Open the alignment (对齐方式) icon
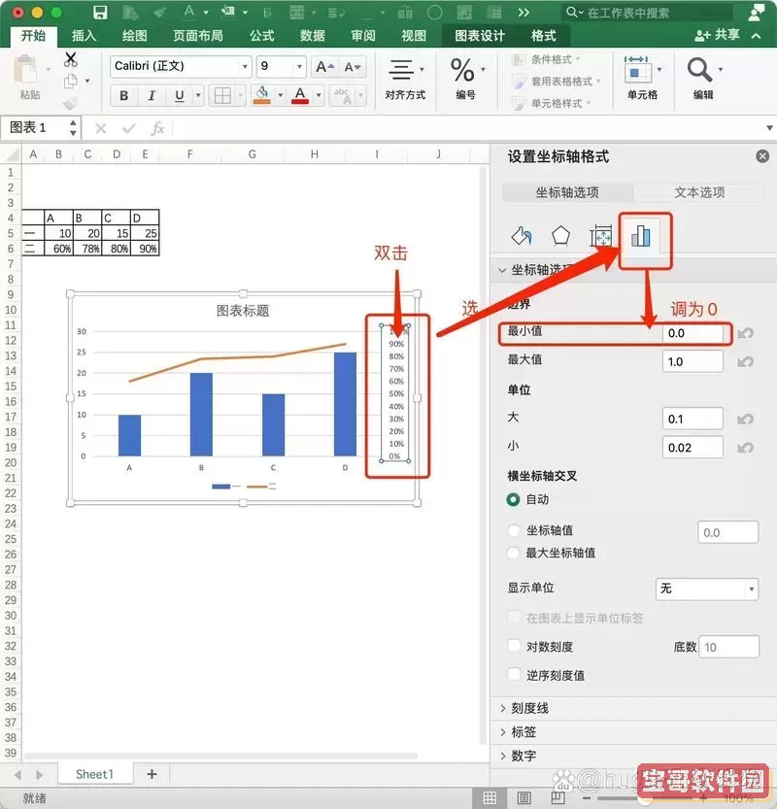 coord(401,70)
